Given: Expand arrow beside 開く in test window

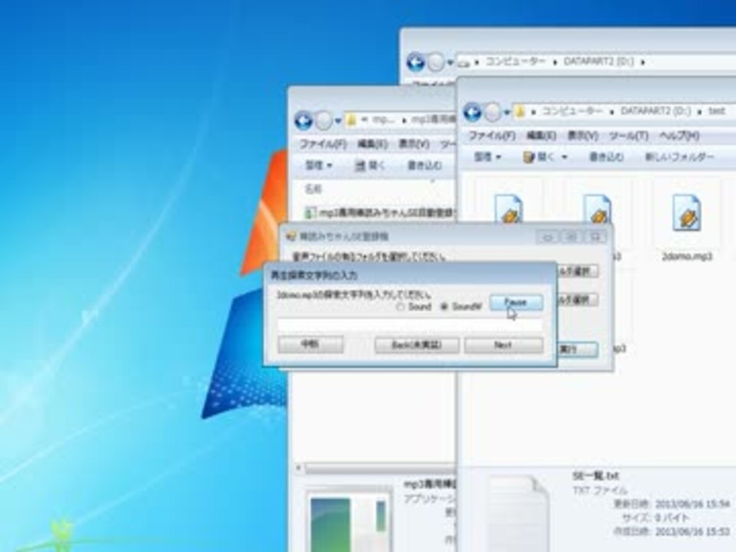Looking at the screenshot, I should tap(564, 157).
